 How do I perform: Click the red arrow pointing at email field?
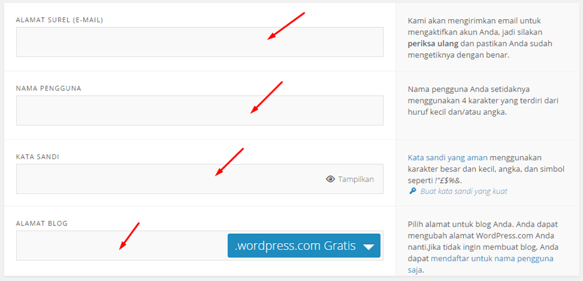(286, 26)
